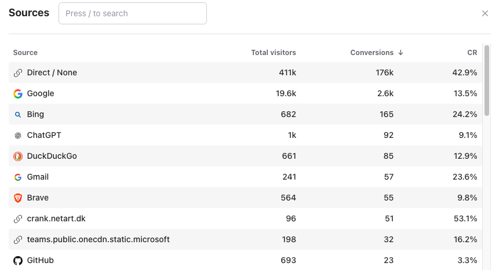Click Gmail's 241 visitors value

coord(289,177)
